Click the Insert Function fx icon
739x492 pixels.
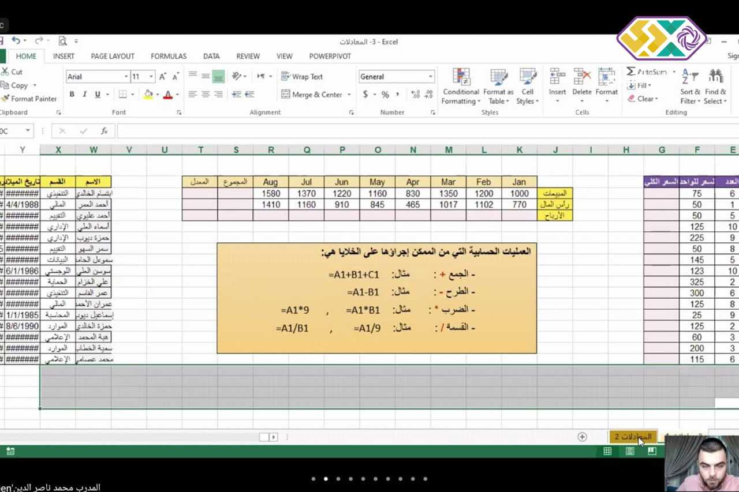coord(104,131)
